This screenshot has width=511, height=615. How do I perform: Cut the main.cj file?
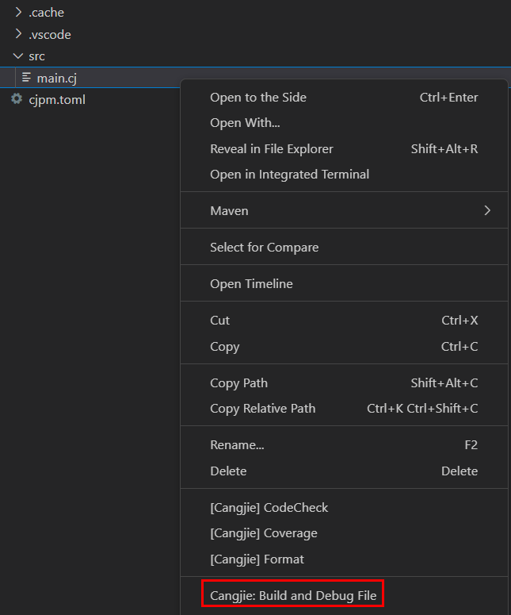coord(219,321)
